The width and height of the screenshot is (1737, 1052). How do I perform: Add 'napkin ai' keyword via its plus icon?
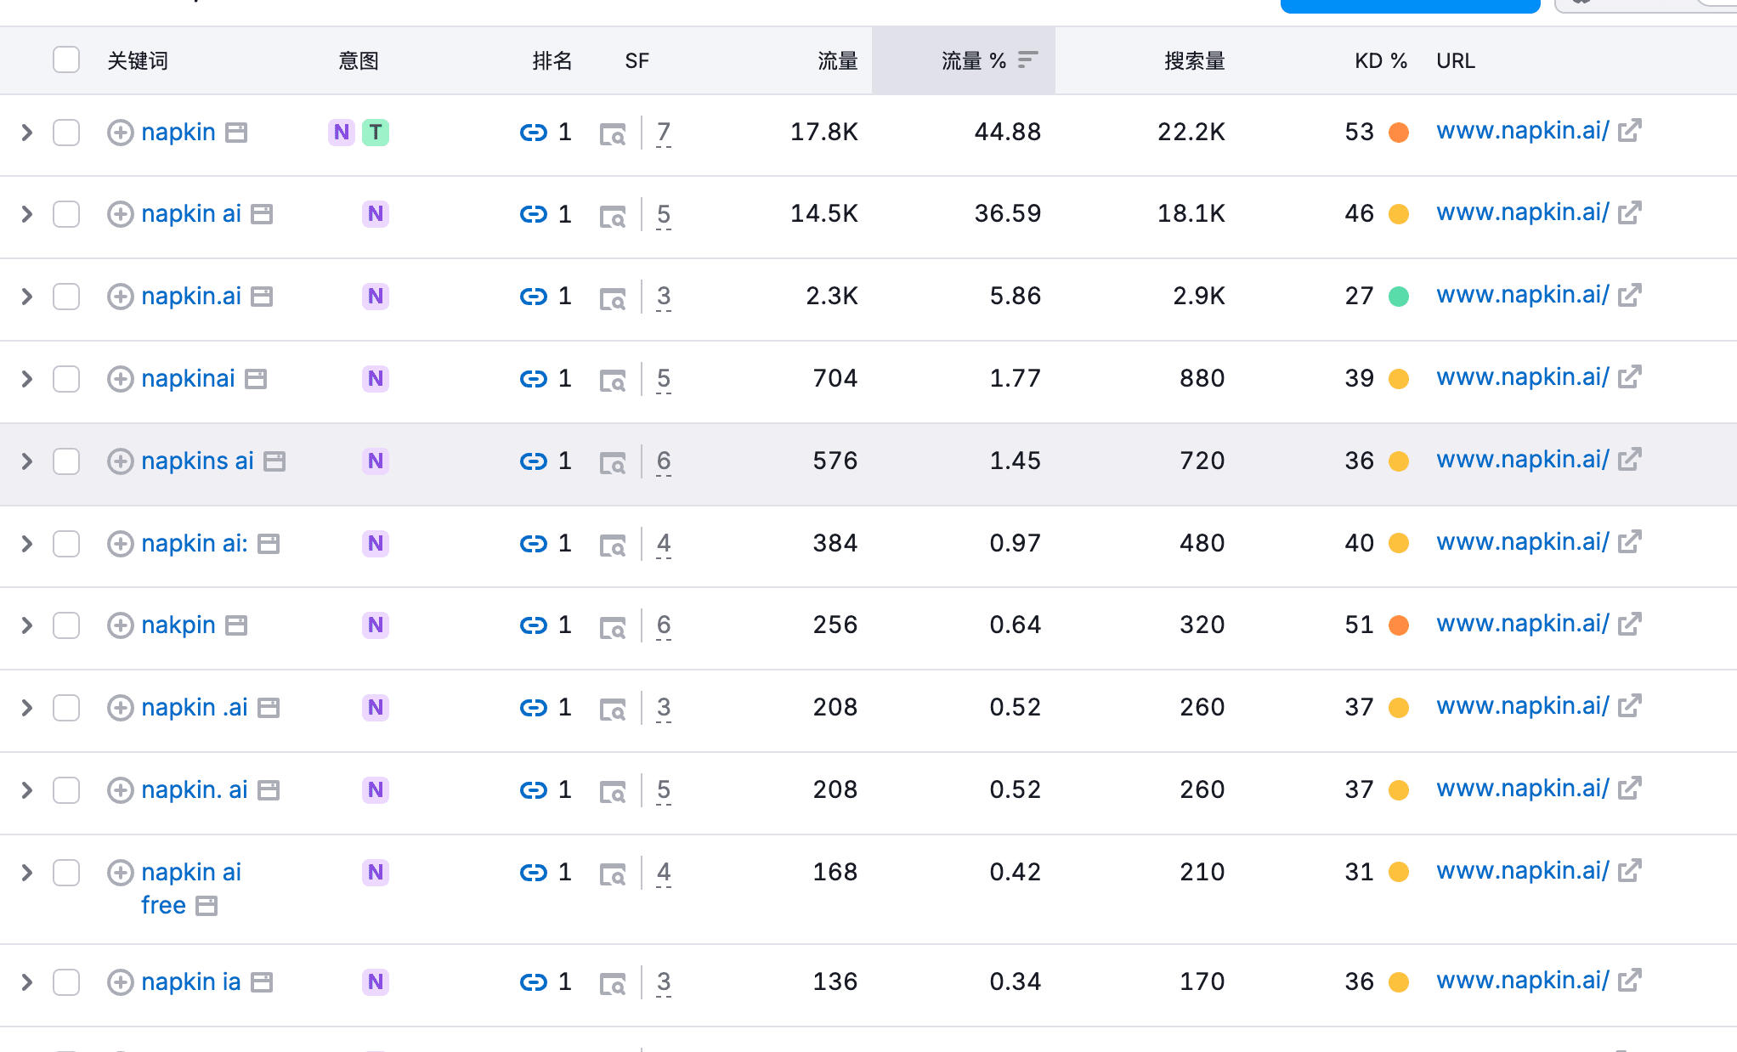click(121, 214)
